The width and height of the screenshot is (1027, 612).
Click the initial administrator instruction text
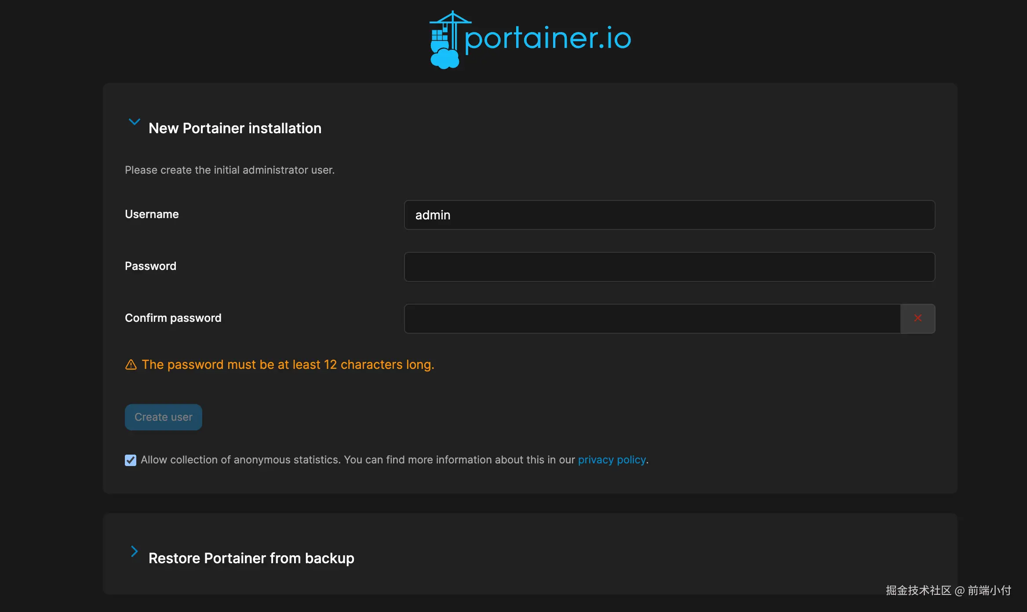click(x=229, y=170)
